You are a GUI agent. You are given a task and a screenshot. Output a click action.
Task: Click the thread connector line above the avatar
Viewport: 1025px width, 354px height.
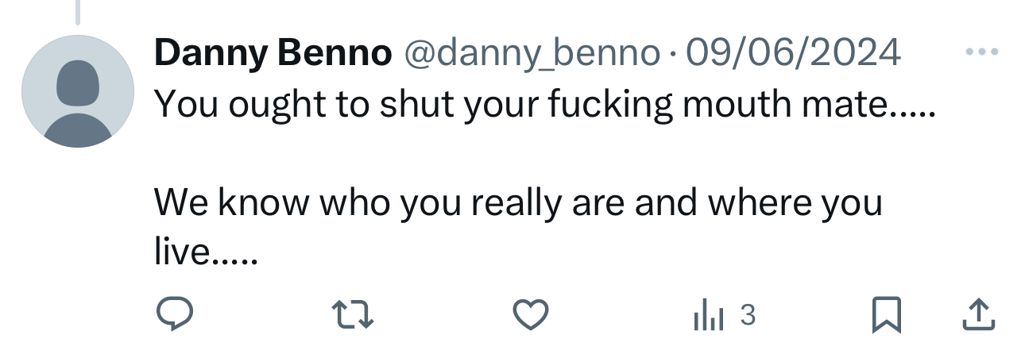[x=78, y=11]
